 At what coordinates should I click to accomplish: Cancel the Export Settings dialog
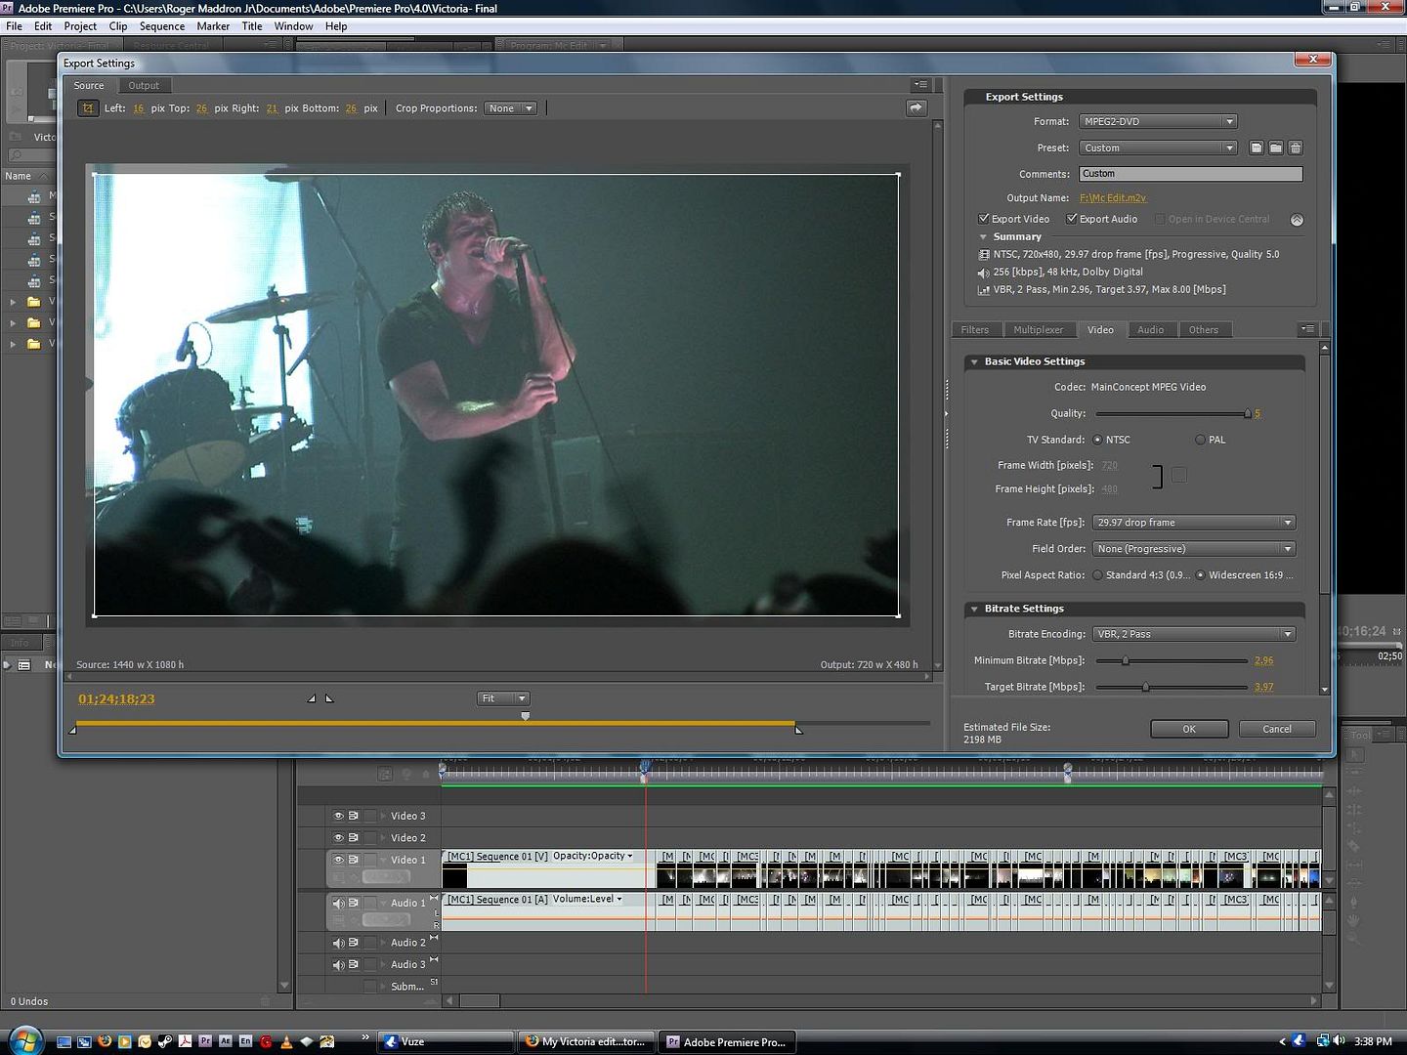(1277, 729)
